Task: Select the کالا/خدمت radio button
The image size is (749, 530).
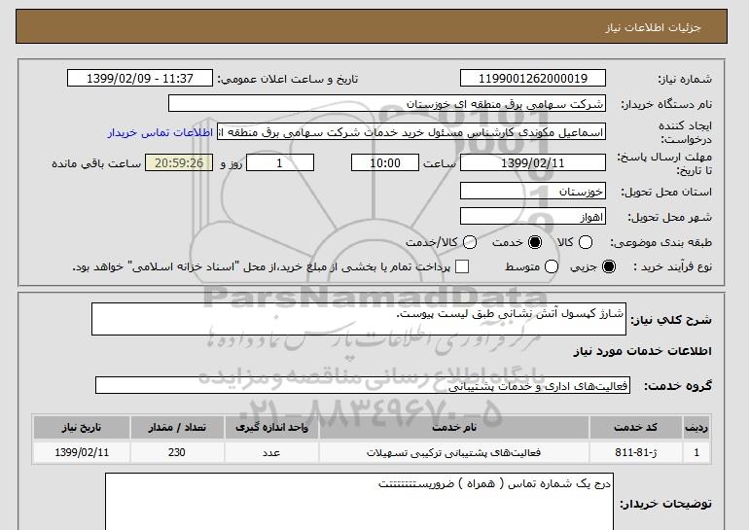Action: click(470, 242)
